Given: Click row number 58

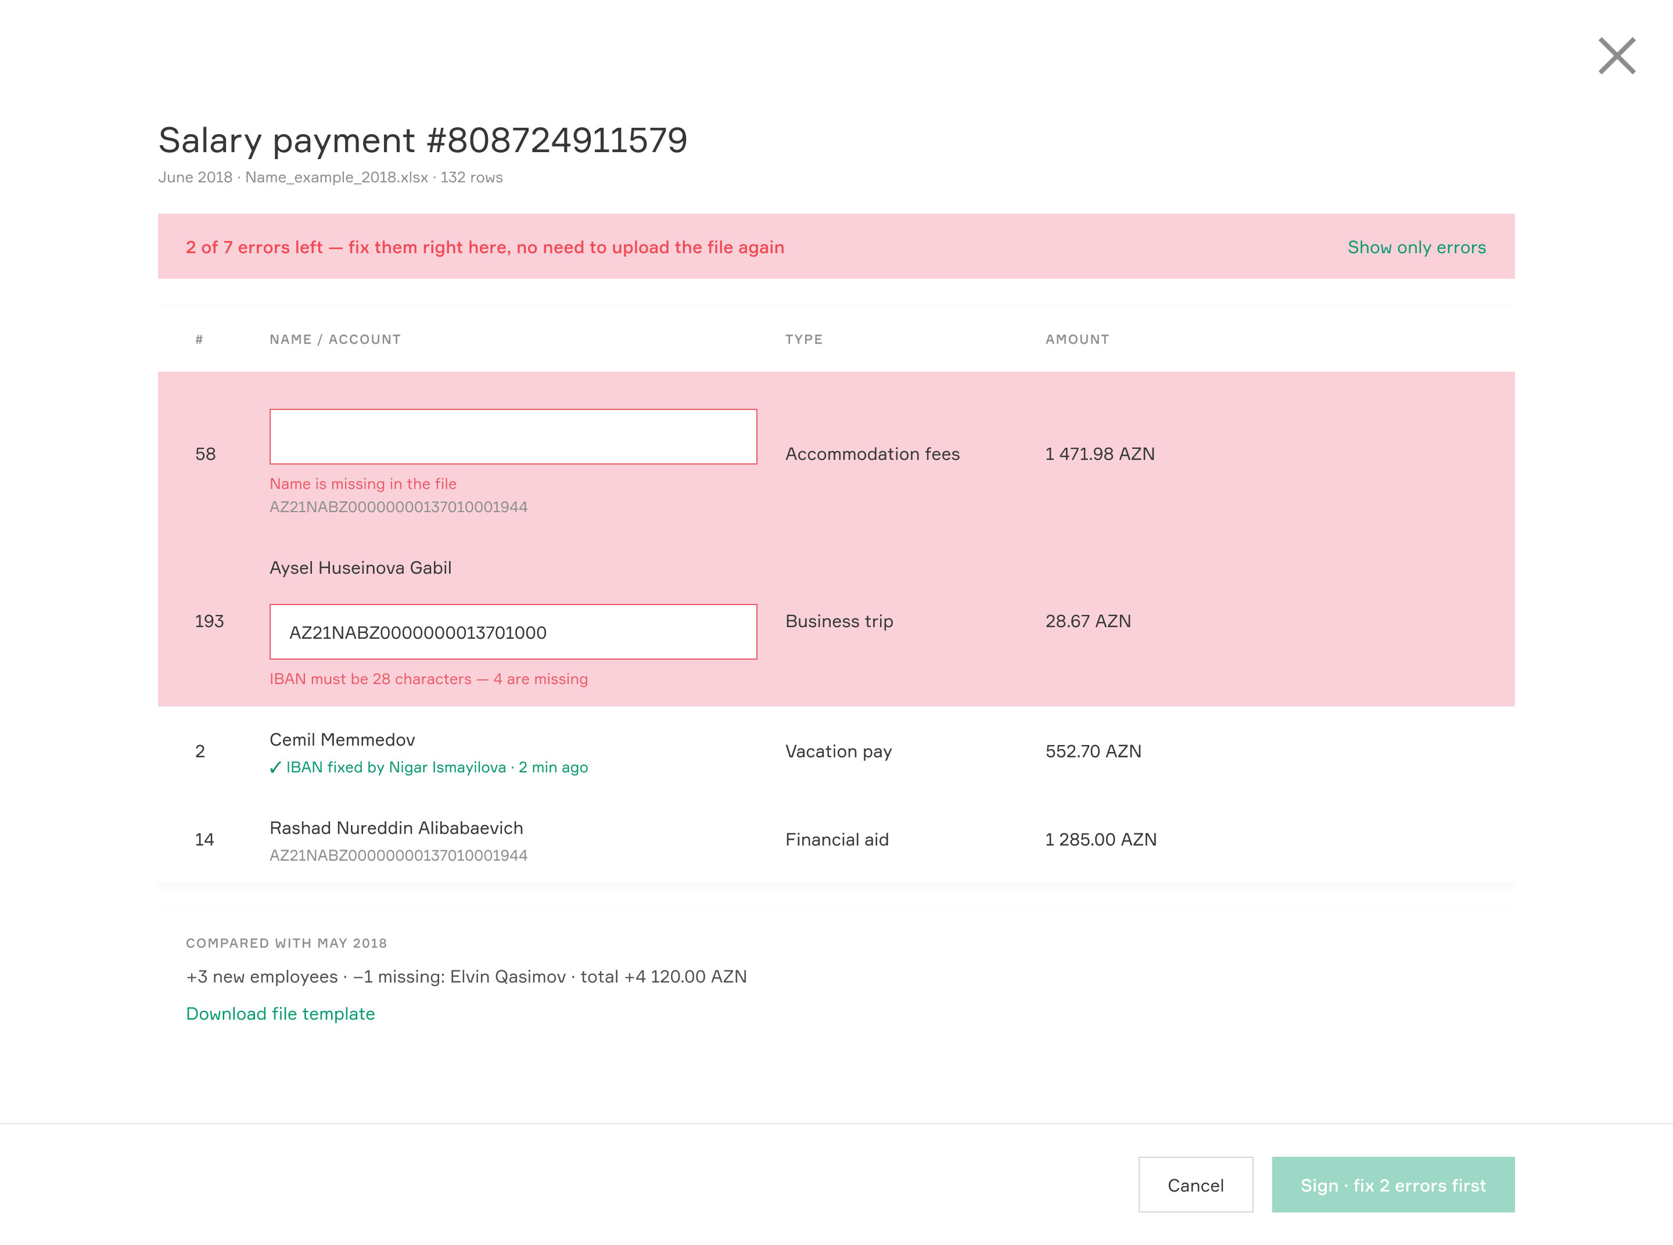Looking at the screenshot, I should coord(205,454).
